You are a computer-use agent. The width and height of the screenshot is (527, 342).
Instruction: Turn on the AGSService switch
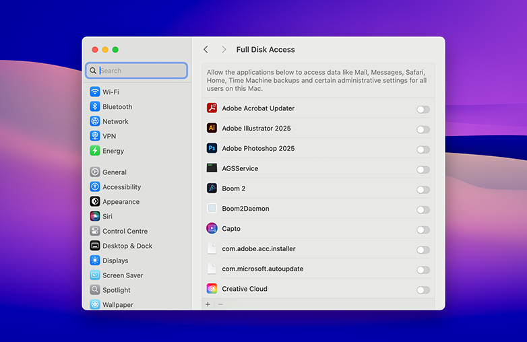423,170
